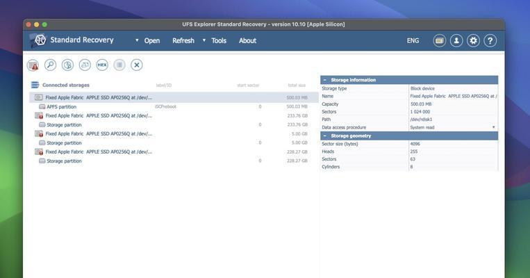Image resolution: width=530 pixels, height=278 pixels.
Task: Click the label/ID column header
Action: coord(164,85)
